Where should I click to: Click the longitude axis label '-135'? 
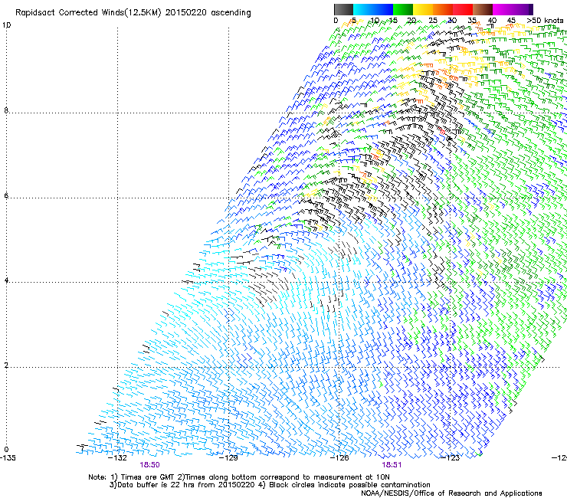coord(8,458)
